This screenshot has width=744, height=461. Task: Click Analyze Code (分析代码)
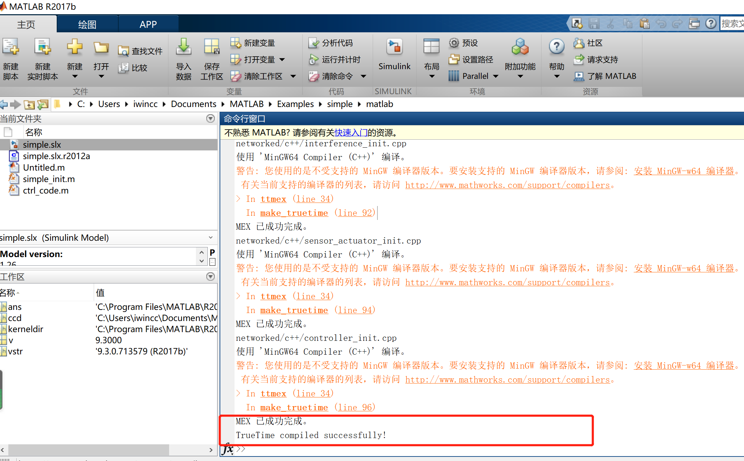331,43
